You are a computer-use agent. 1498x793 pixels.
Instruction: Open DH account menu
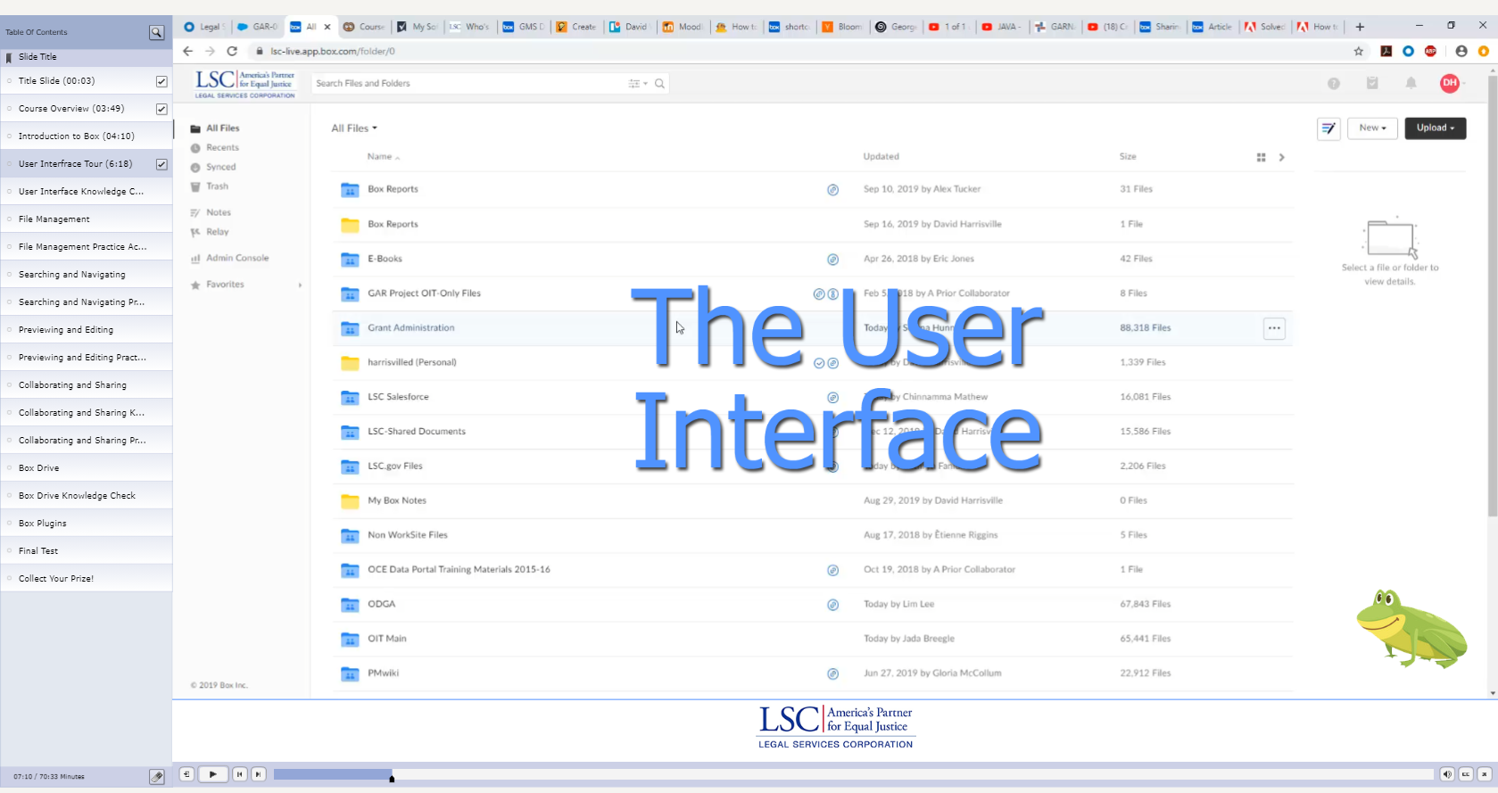click(1450, 84)
